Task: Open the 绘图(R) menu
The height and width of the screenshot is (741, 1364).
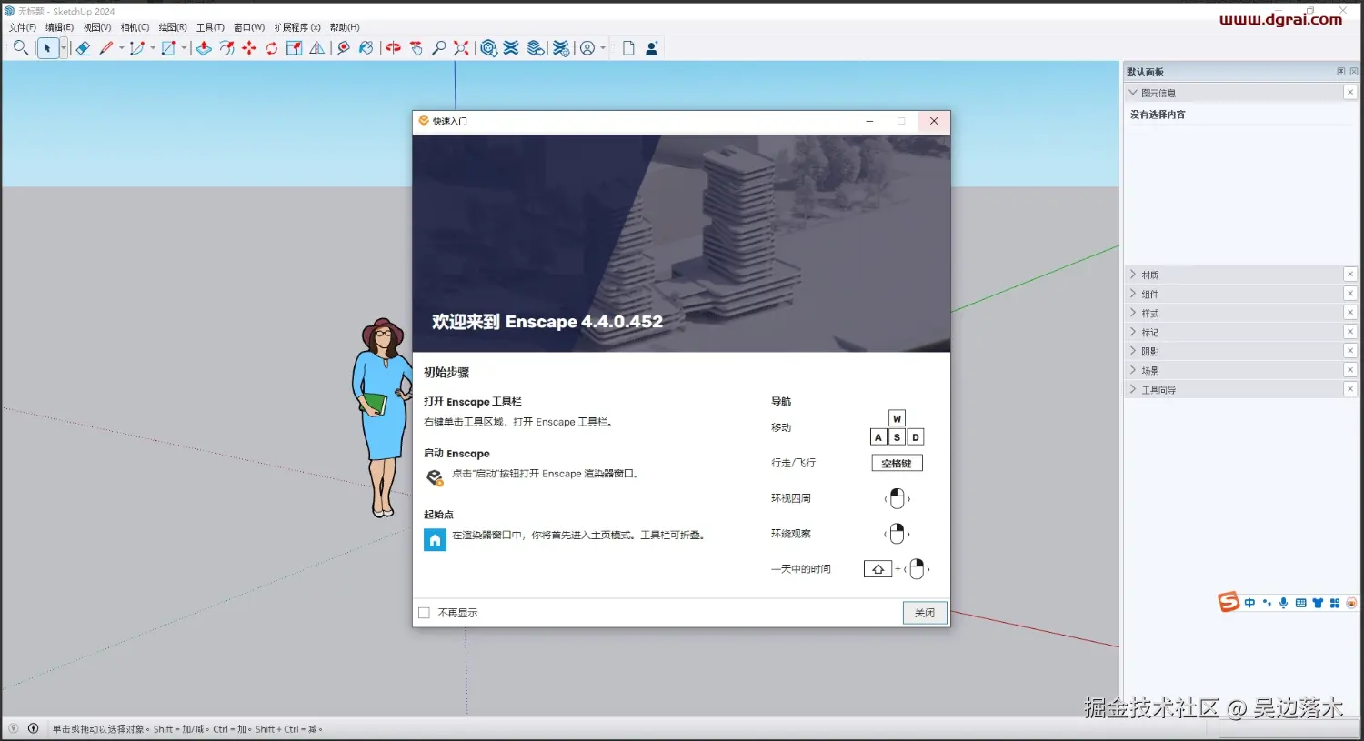Action: [173, 27]
